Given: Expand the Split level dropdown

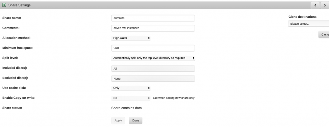Looking at the screenshot, I should point(153,58).
